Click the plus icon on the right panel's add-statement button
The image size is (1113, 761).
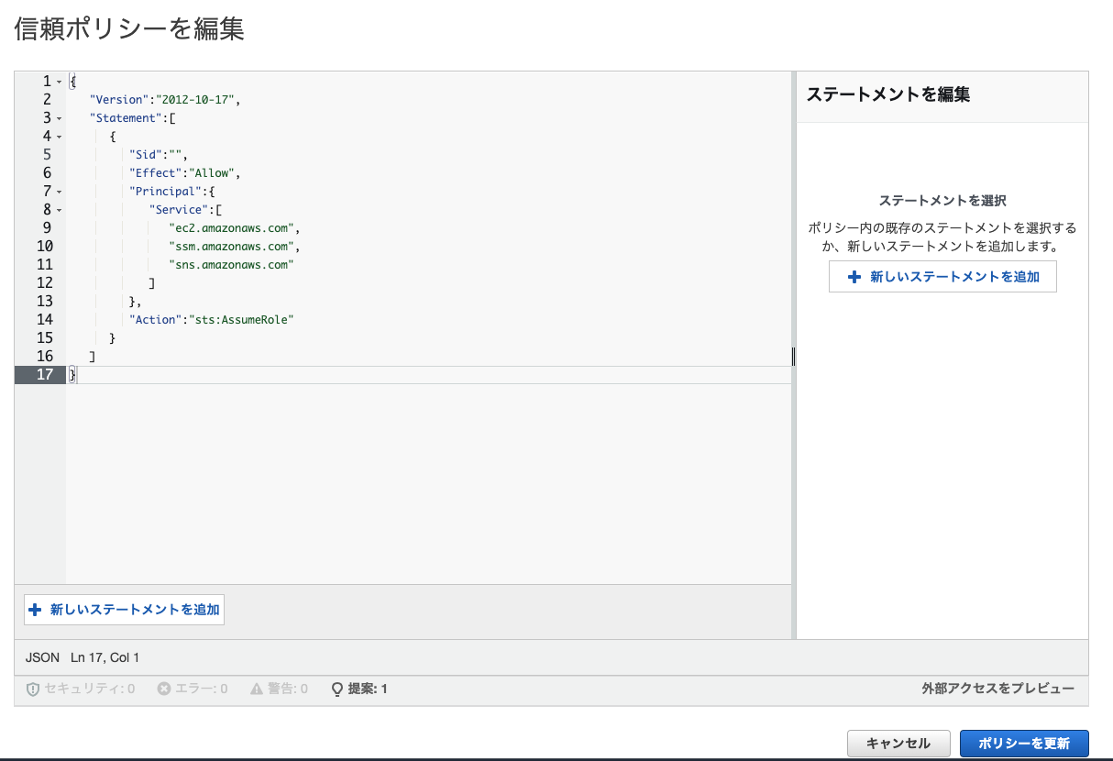(x=857, y=276)
